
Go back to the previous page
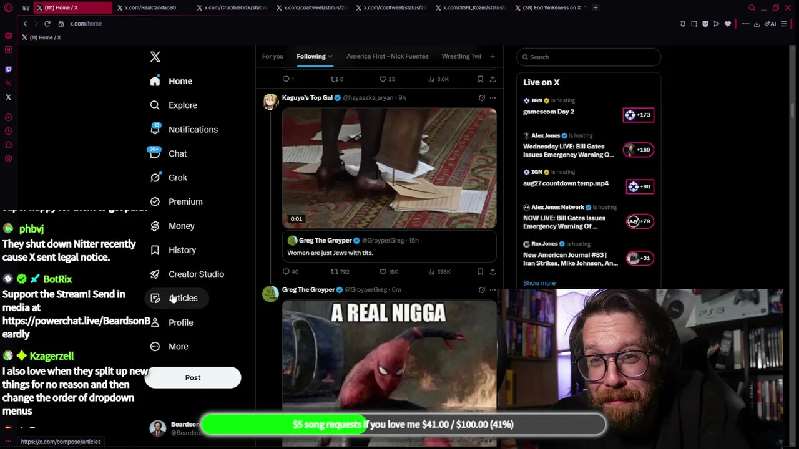point(25,24)
